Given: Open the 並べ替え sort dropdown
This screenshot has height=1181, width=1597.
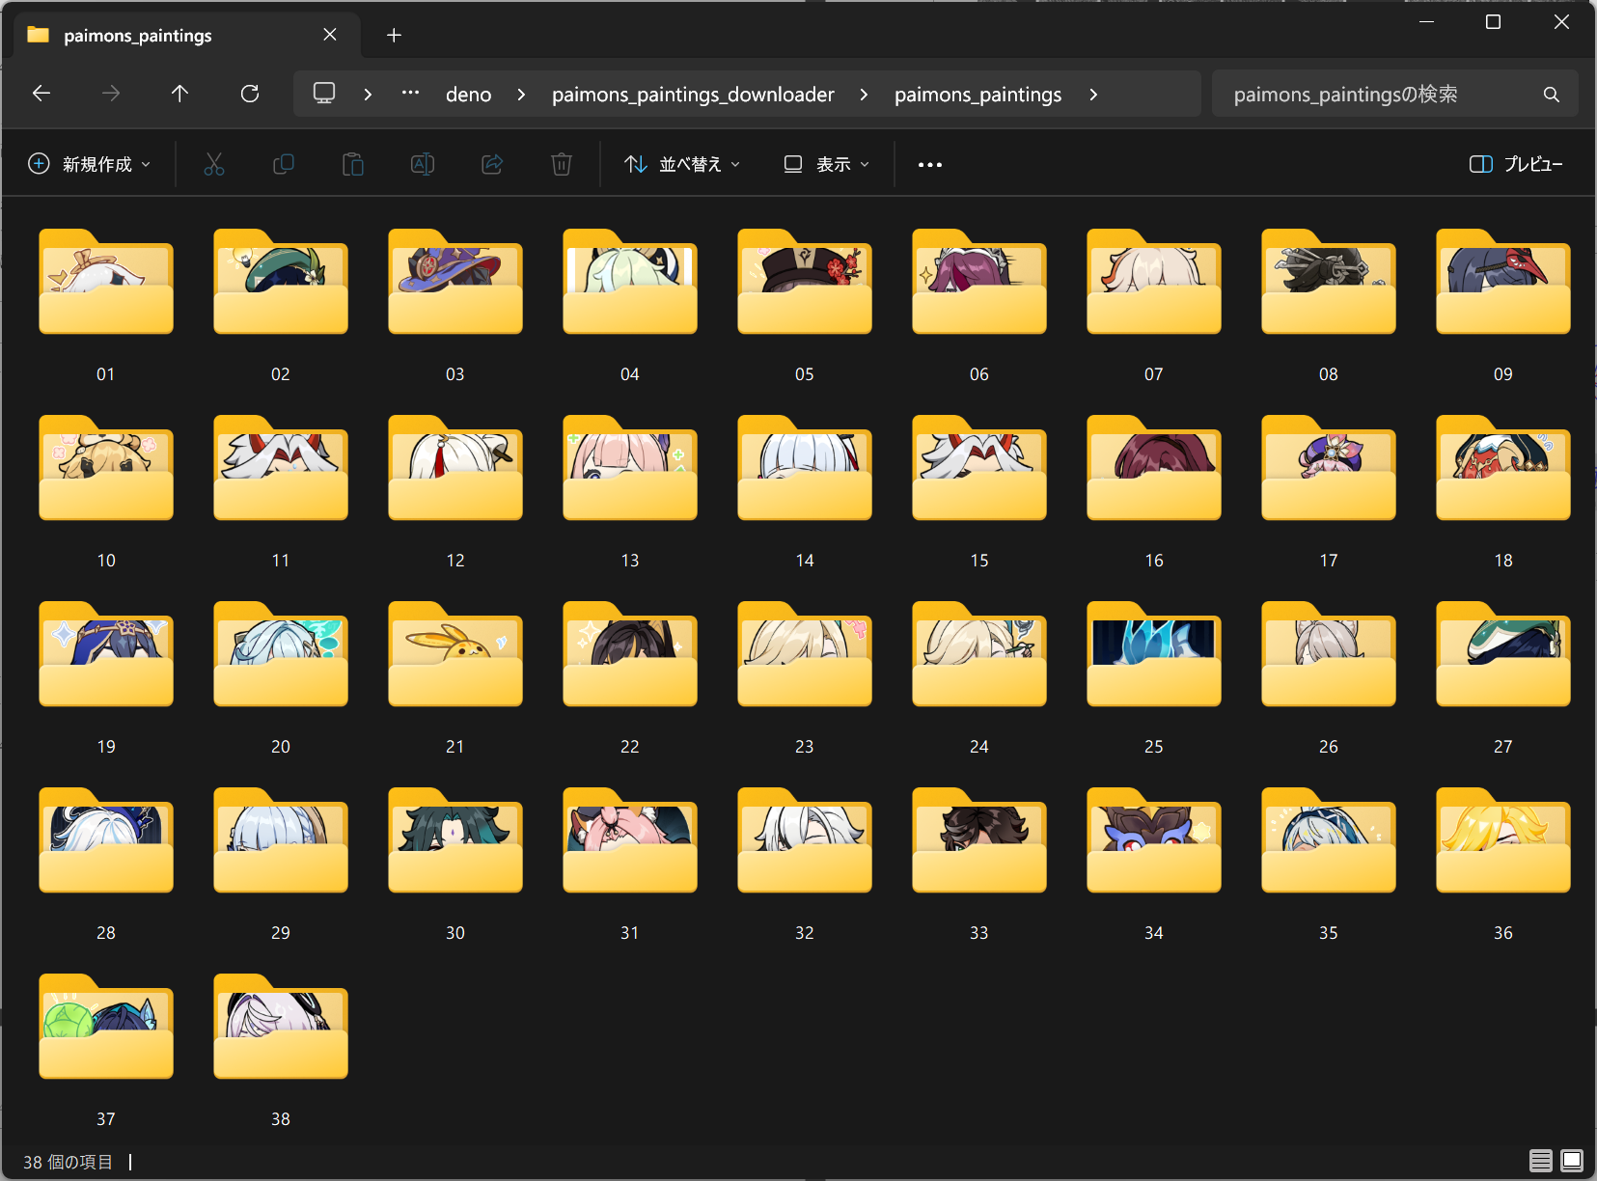Looking at the screenshot, I should click(x=682, y=164).
